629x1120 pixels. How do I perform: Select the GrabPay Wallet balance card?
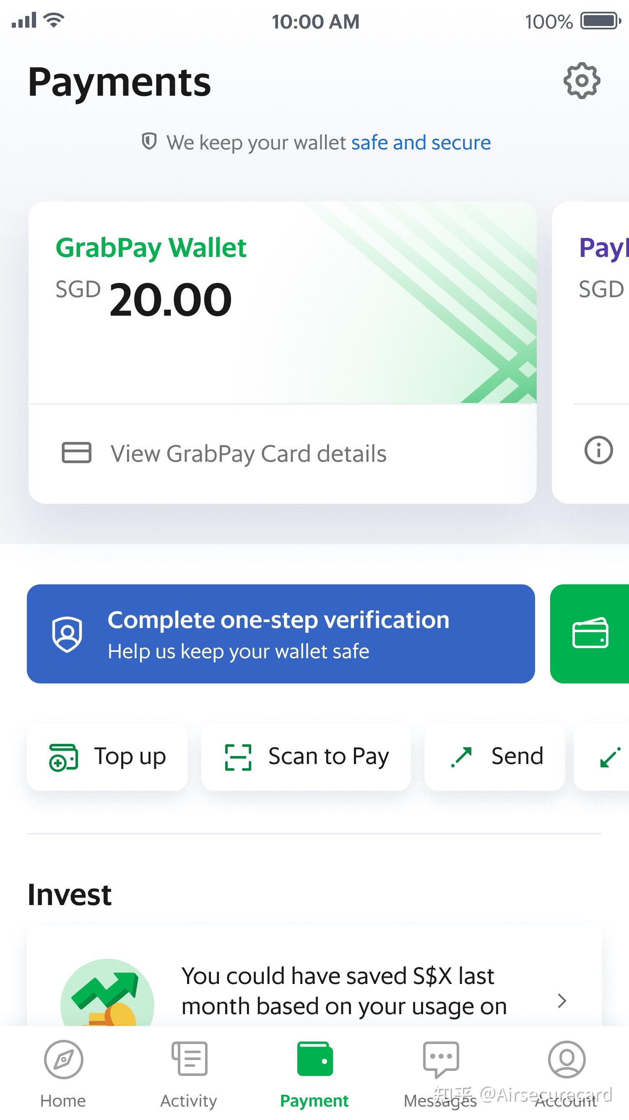[282, 304]
